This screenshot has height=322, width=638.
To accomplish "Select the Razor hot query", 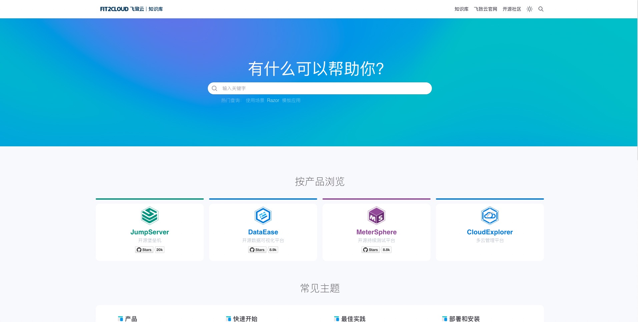I will [x=273, y=100].
